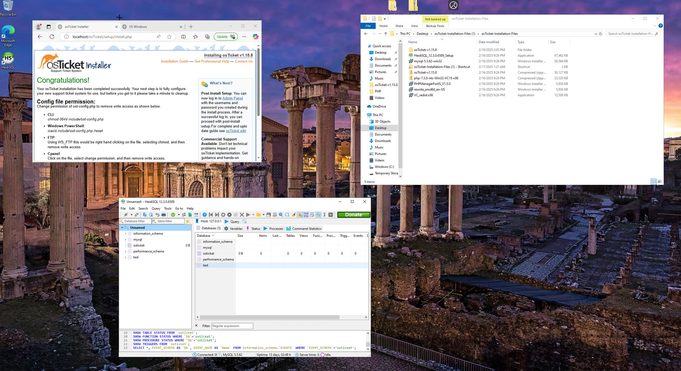
Task: Toggle the binary 100 010 view button
Action: 306,215
